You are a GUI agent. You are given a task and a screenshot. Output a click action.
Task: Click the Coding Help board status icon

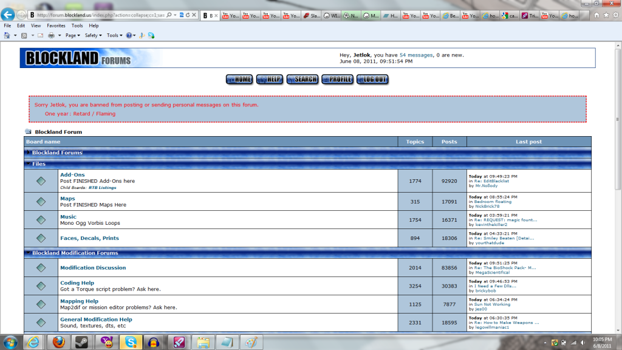point(41,286)
